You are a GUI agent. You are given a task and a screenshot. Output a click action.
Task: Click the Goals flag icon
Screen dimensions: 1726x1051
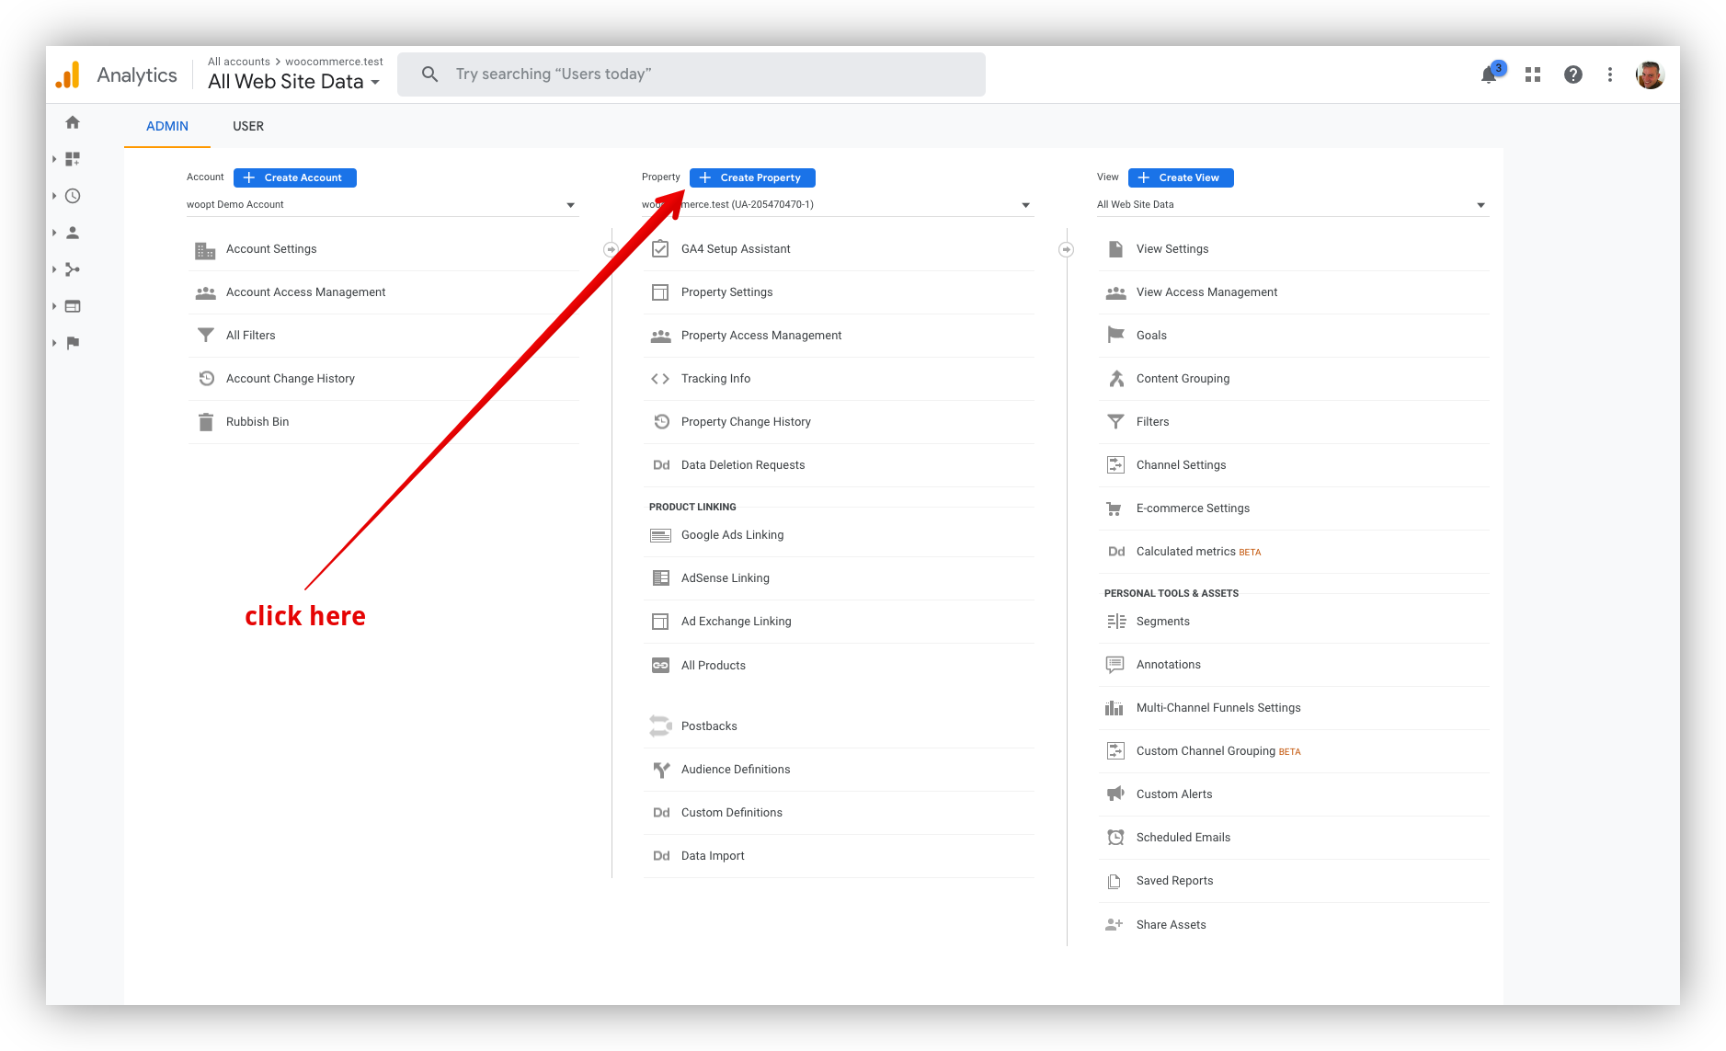(x=1115, y=336)
